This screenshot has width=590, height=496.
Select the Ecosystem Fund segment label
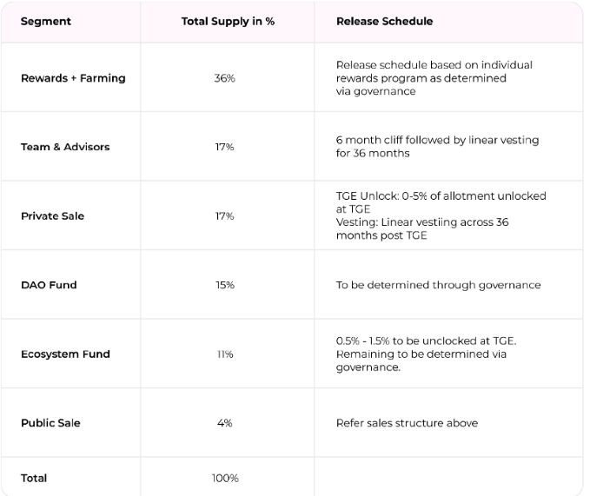65,354
